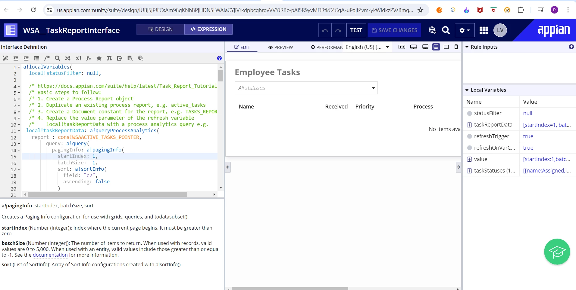576x290 pixels.
Task: Click the Priority column header
Action: coord(365,107)
